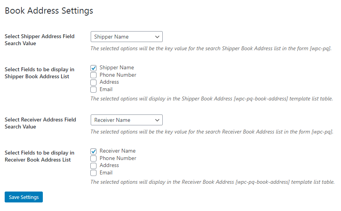Click the Select Receiver Address Field Search Value label

pyautogui.click(x=40, y=123)
